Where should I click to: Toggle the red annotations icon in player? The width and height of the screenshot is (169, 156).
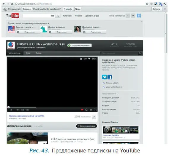coord(82,110)
